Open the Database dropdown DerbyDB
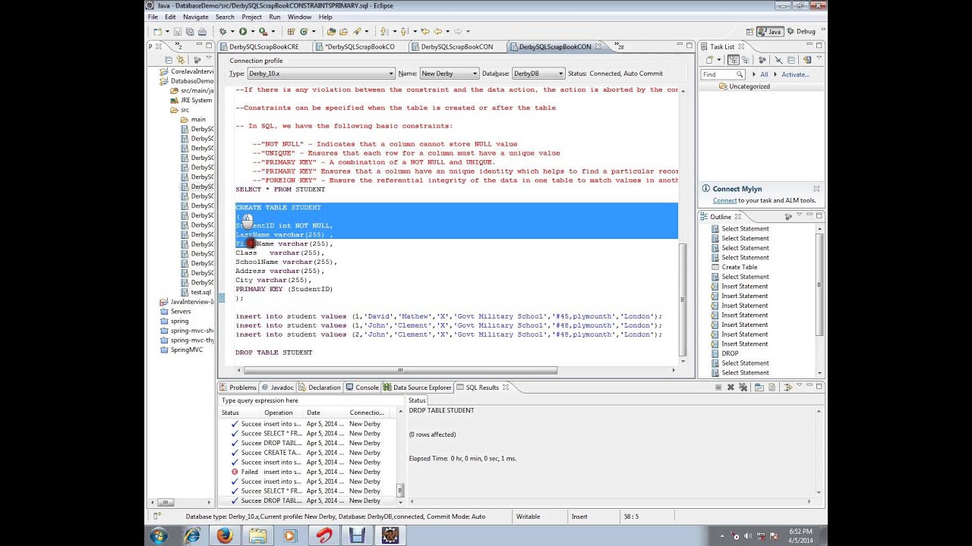Viewport: 972px width, 546px height. pos(538,74)
